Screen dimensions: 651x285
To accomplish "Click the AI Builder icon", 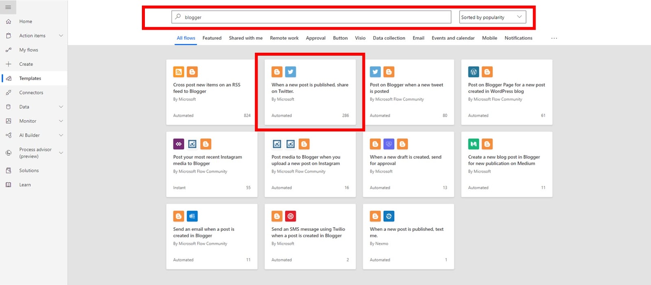I will pyautogui.click(x=9, y=135).
